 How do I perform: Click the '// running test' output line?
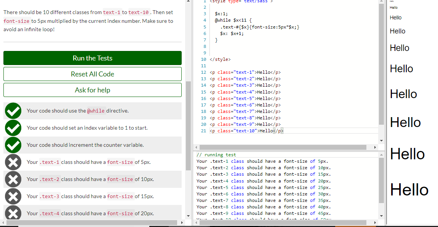[216, 155]
